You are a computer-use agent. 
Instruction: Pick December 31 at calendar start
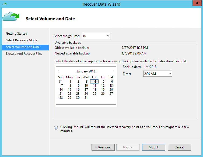61,82
